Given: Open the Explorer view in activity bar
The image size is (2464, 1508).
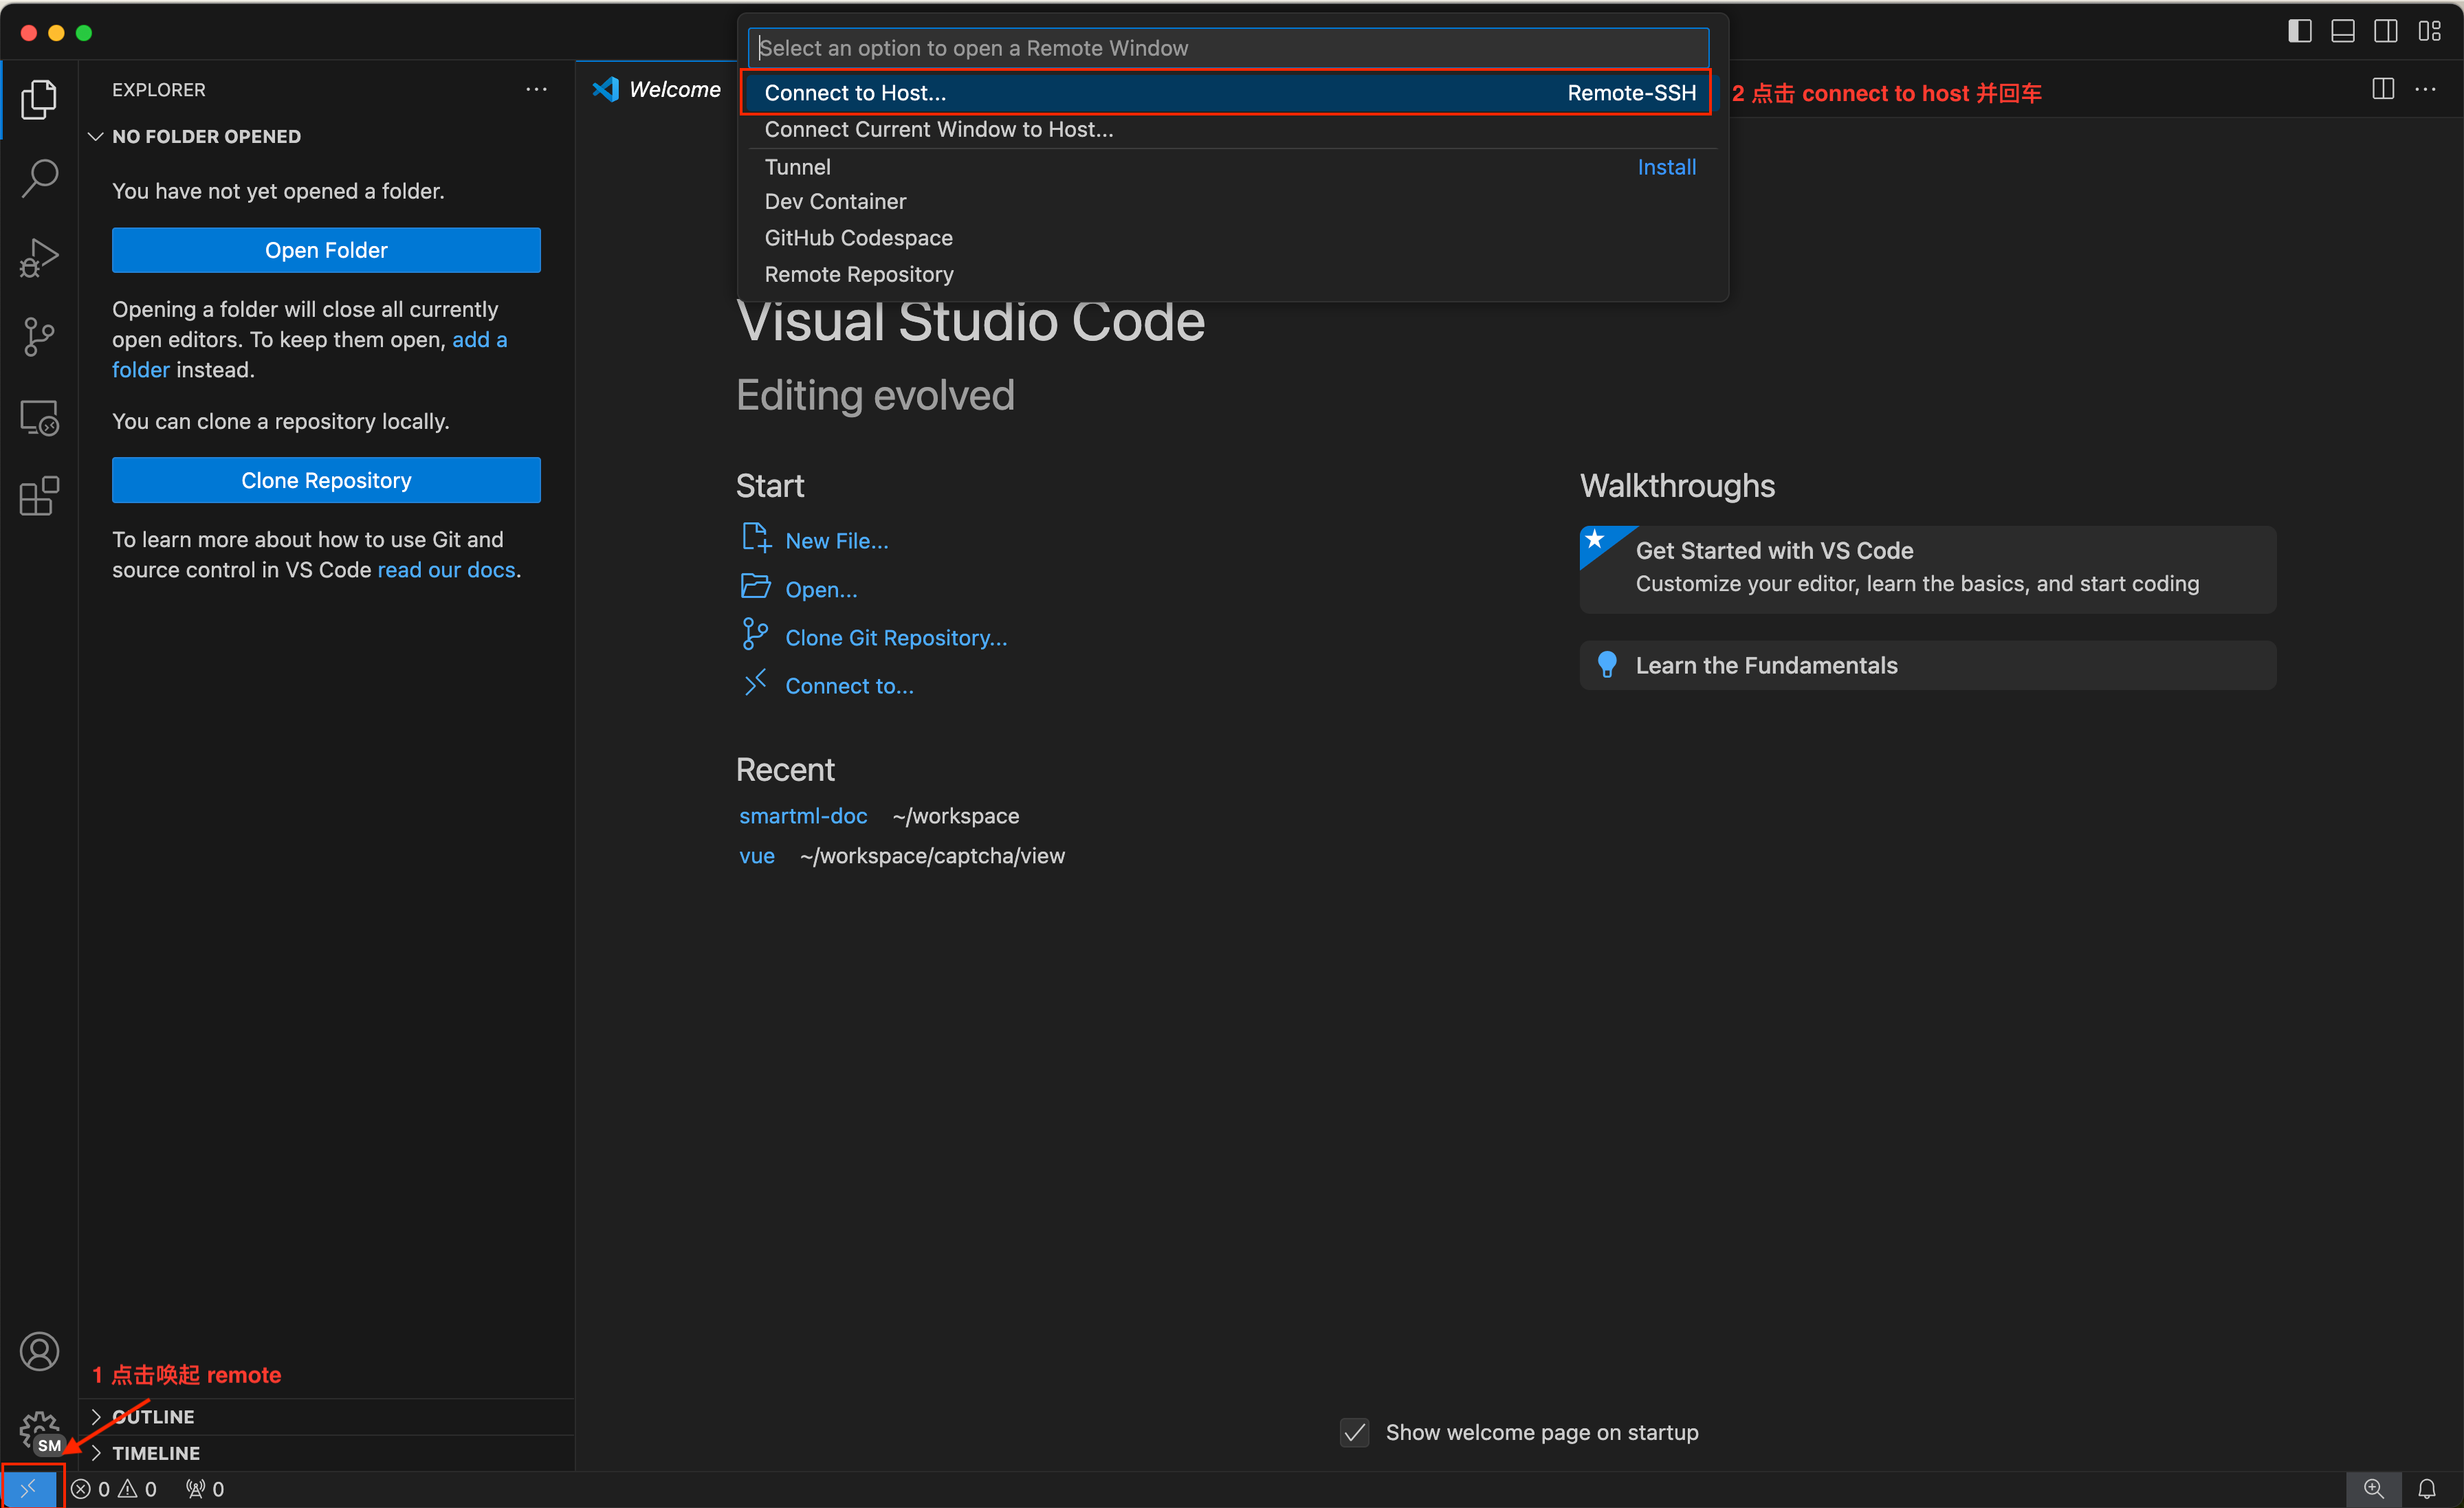Looking at the screenshot, I should [x=39, y=99].
